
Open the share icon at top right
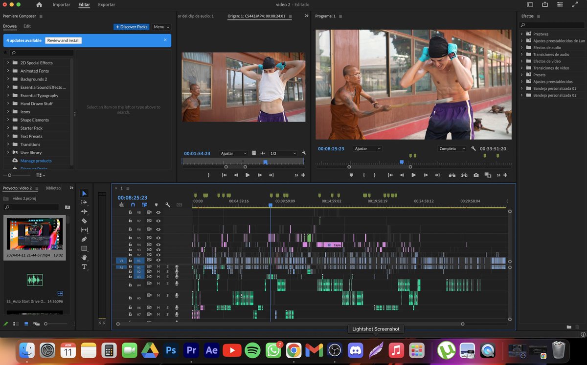(544, 4)
